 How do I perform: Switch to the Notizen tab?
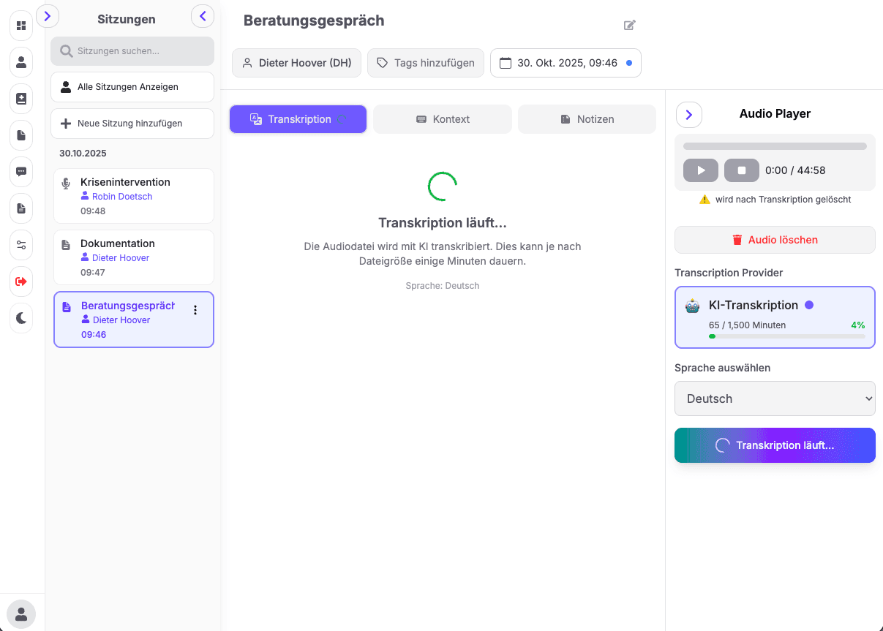pyautogui.click(x=587, y=118)
